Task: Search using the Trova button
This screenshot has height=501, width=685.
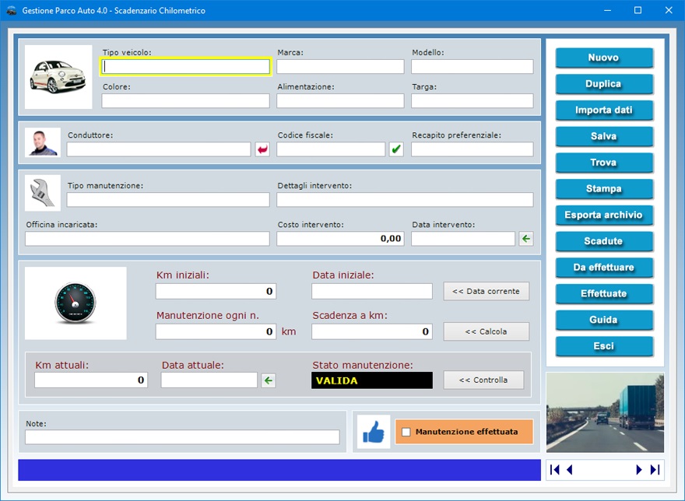Action: (604, 163)
